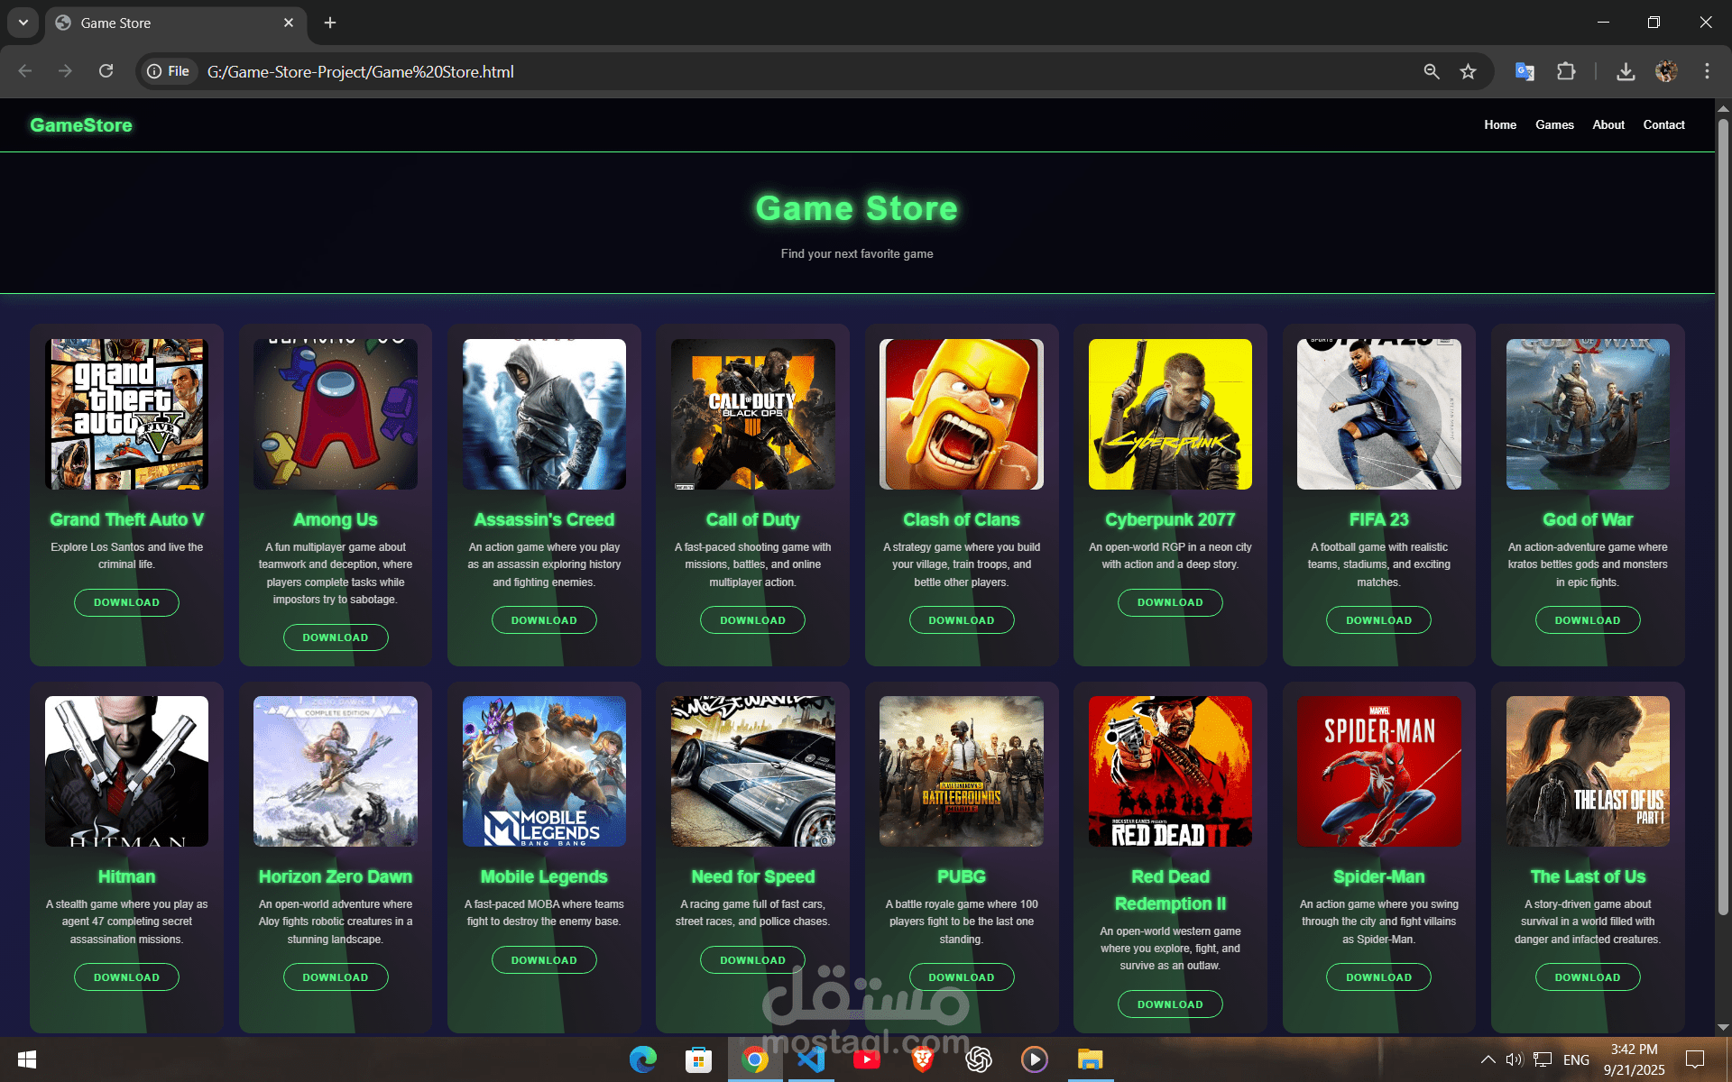Open the volume speaker tray icon
The height and width of the screenshot is (1082, 1732).
pos(1515,1059)
